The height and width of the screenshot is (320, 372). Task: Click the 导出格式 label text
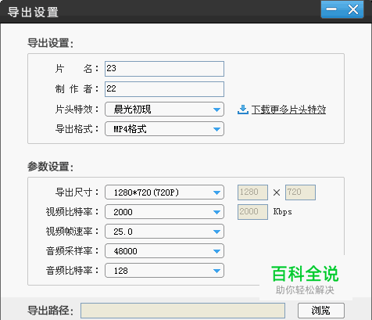tap(77, 129)
